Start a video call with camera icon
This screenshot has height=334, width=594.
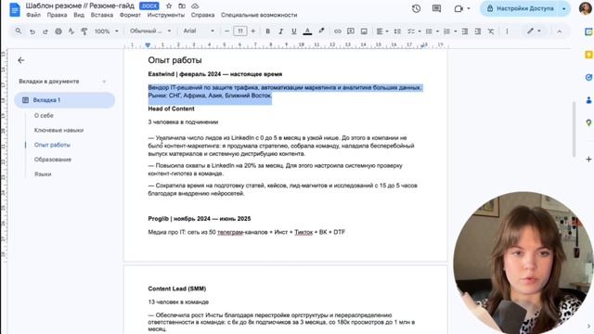[x=458, y=8]
